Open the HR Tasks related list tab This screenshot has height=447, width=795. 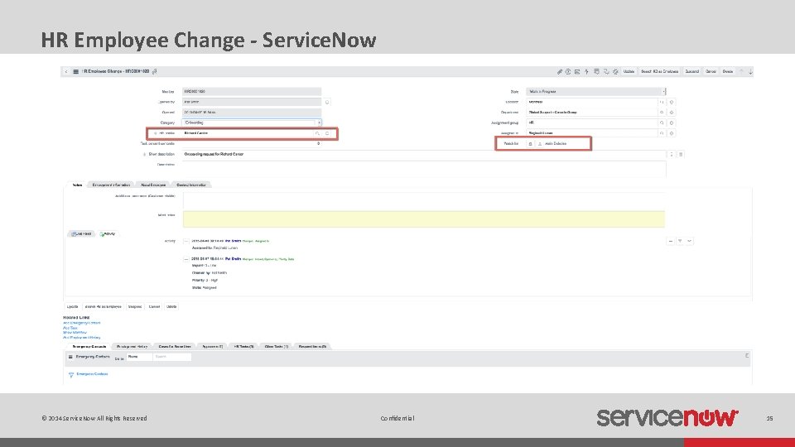click(x=243, y=347)
